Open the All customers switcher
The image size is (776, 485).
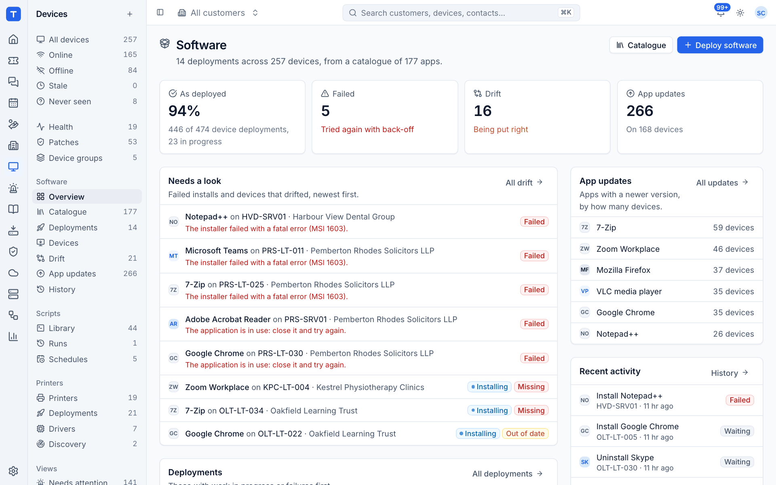point(218,13)
